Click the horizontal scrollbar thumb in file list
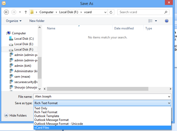The height and width of the screenshot is (131, 177). 98,89
